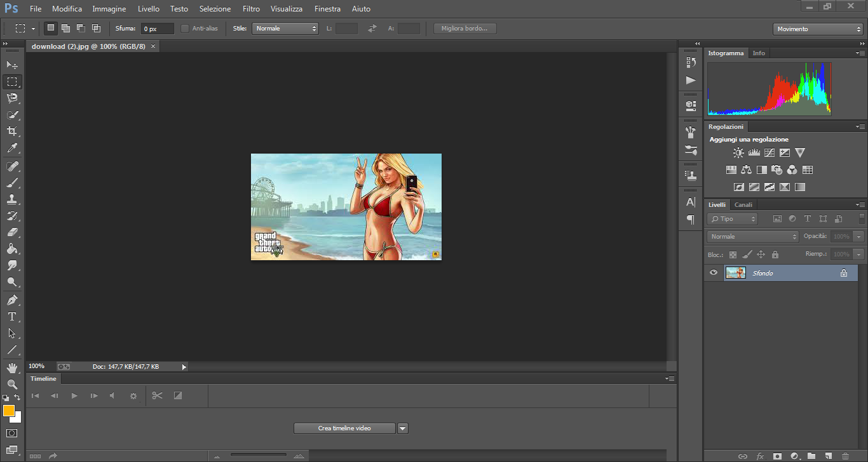The image size is (868, 462).
Task: Select the Eraser tool
Action: coord(12,232)
